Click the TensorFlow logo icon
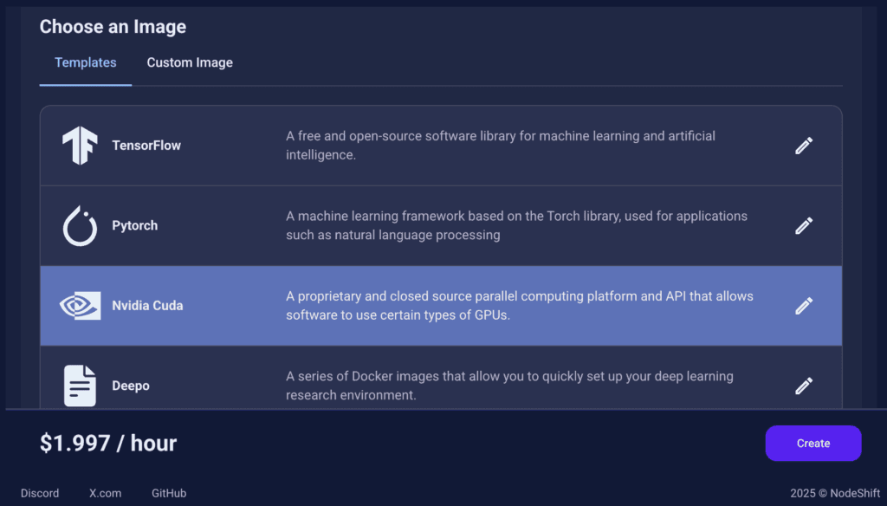This screenshot has width=887, height=506. 80,146
